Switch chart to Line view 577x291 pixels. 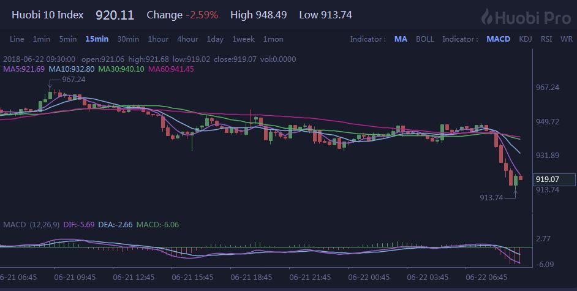point(17,39)
